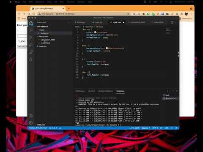Click the blanchedalmond swatch on line 8
Screen dimensions: 203x152
coord(107,48)
